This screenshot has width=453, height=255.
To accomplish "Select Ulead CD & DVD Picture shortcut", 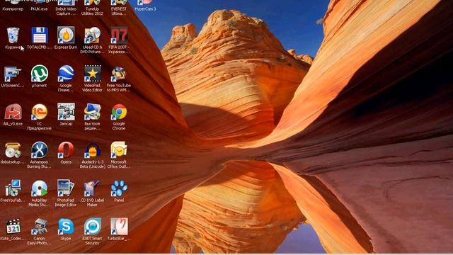I will click(92, 35).
